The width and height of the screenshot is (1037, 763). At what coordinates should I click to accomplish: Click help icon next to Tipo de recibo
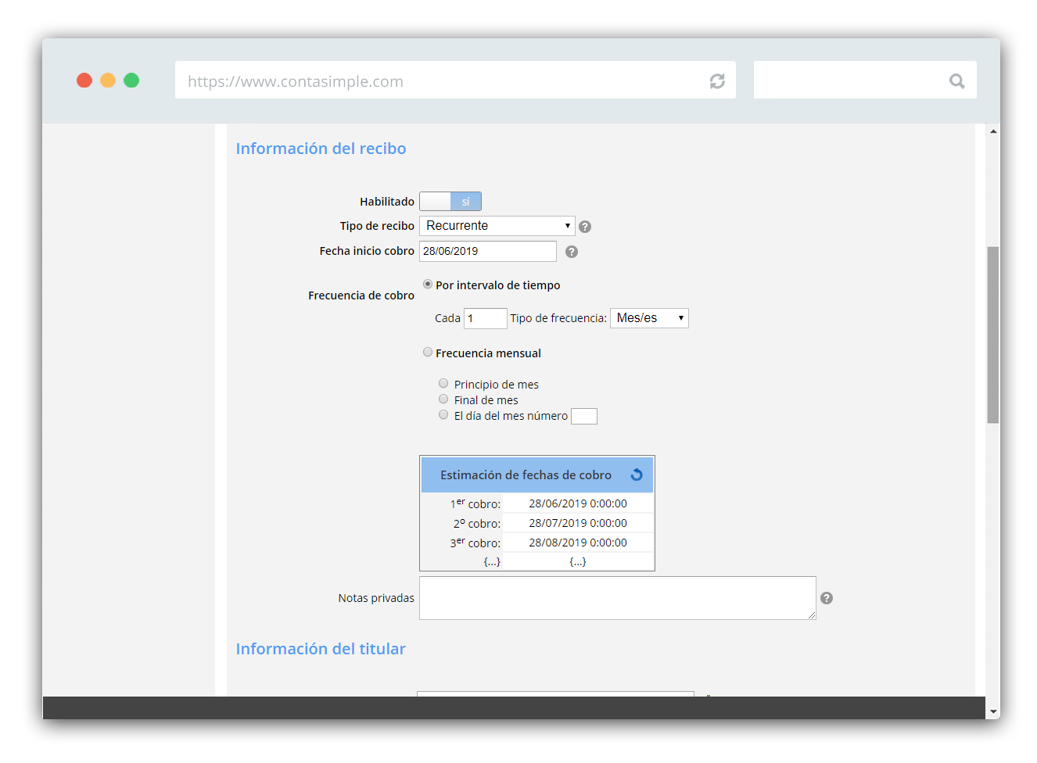(x=585, y=227)
